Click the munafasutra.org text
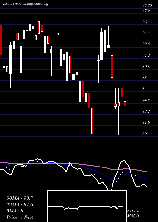158x222 pixels. tap(35, 4)
